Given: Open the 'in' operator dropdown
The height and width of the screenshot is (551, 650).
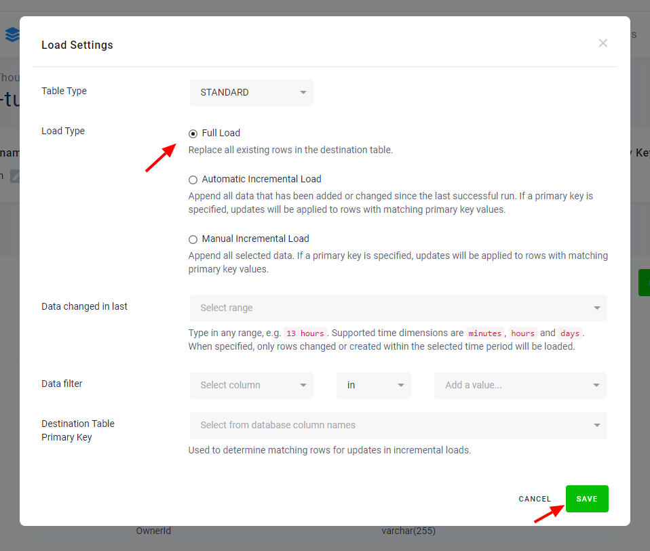Looking at the screenshot, I should coord(373,385).
